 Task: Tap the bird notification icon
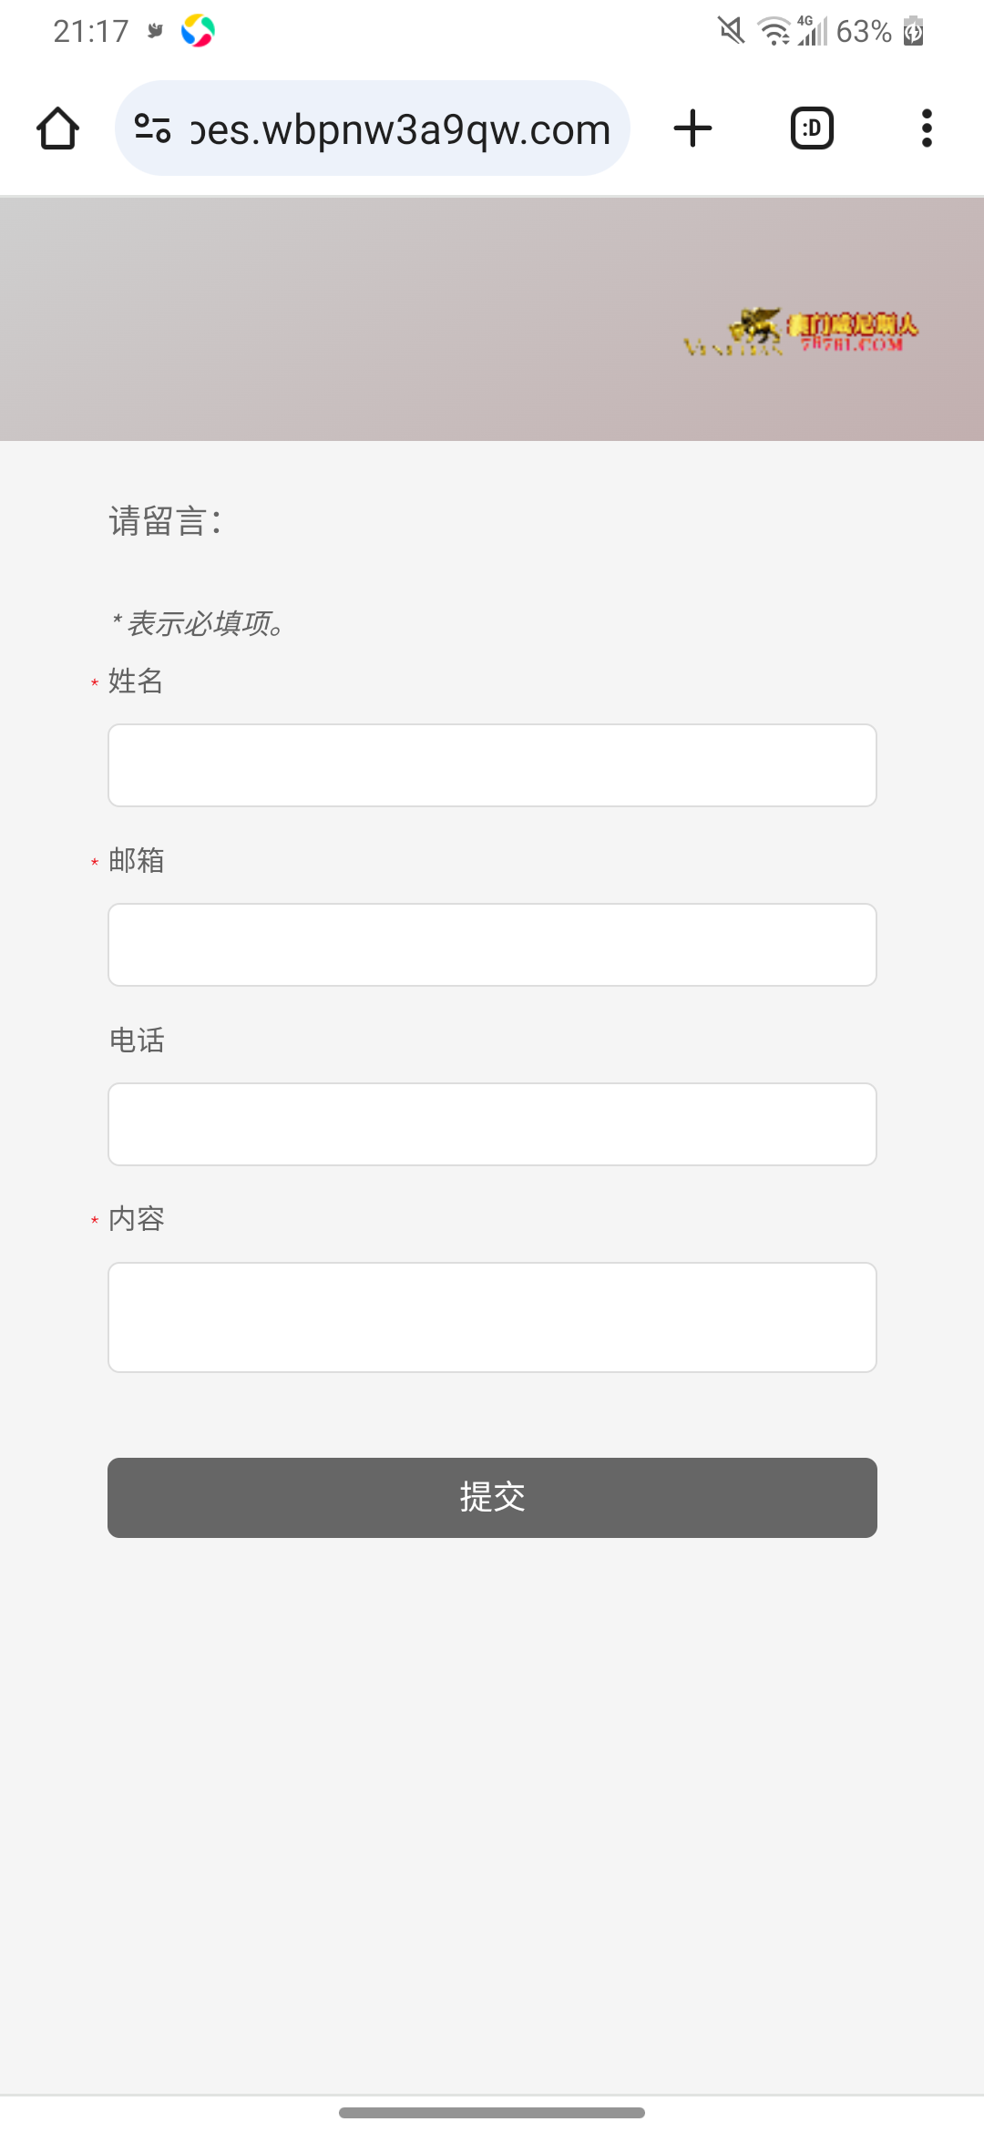(156, 31)
